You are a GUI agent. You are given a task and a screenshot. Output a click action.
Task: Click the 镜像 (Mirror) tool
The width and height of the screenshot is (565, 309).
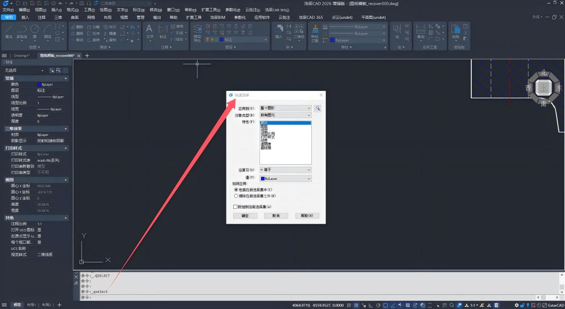(x=110, y=33)
